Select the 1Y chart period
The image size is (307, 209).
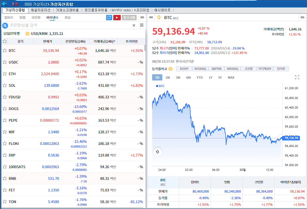point(210,78)
